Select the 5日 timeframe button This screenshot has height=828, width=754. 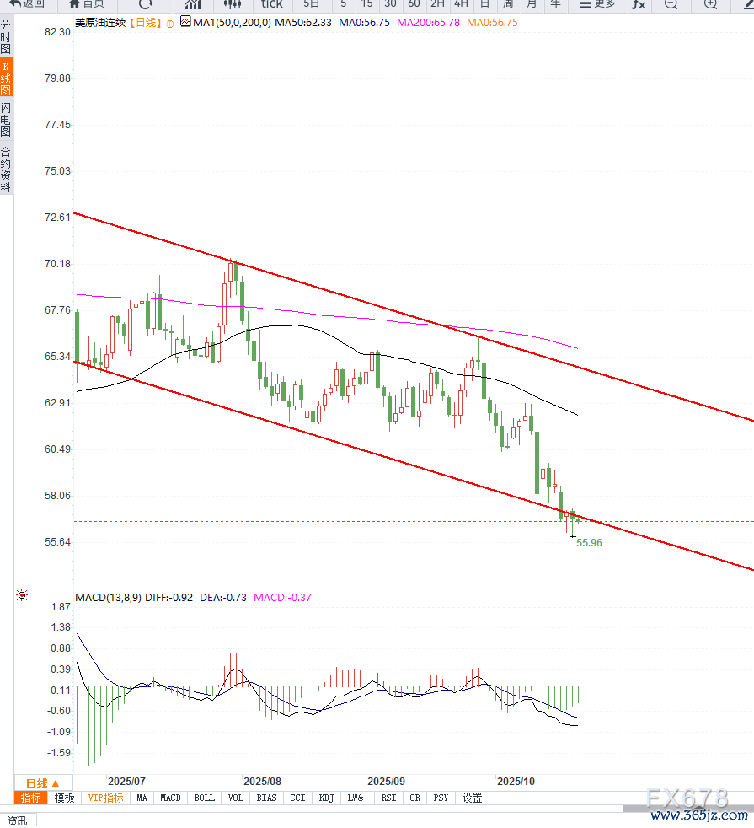[x=311, y=4]
